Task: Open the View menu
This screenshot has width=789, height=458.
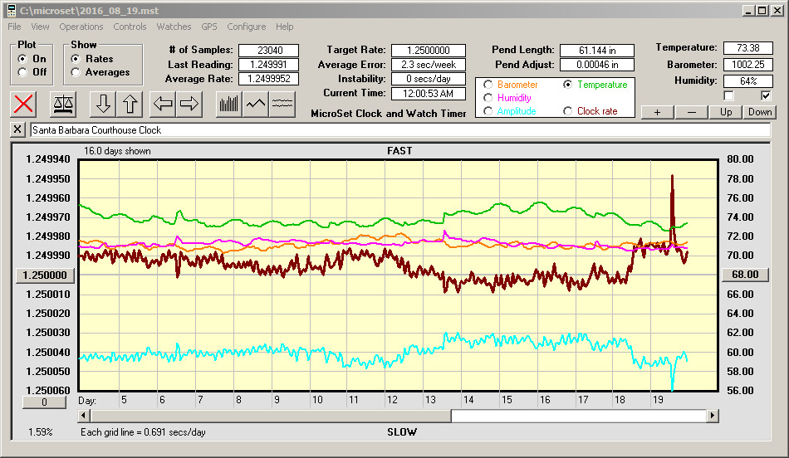Action: tap(40, 27)
